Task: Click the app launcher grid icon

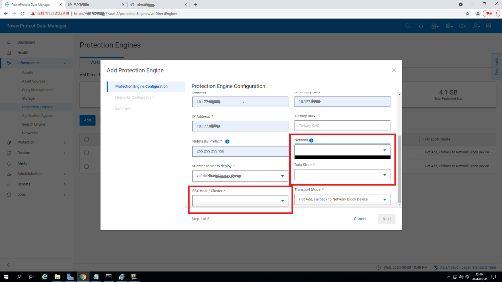Action: click(x=488, y=26)
